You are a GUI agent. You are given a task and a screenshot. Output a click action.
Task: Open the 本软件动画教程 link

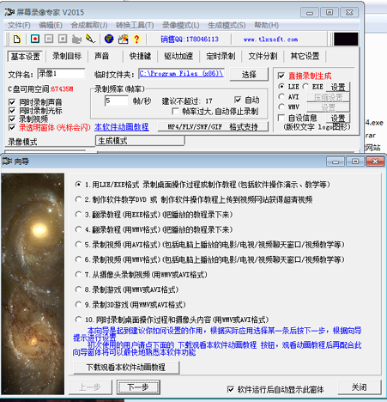[x=122, y=127]
